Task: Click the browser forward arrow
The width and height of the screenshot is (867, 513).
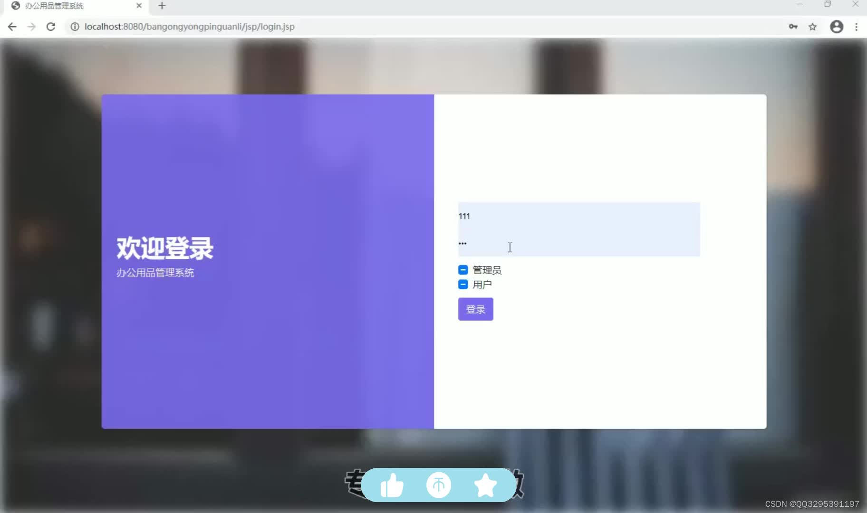Action: coord(31,27)
